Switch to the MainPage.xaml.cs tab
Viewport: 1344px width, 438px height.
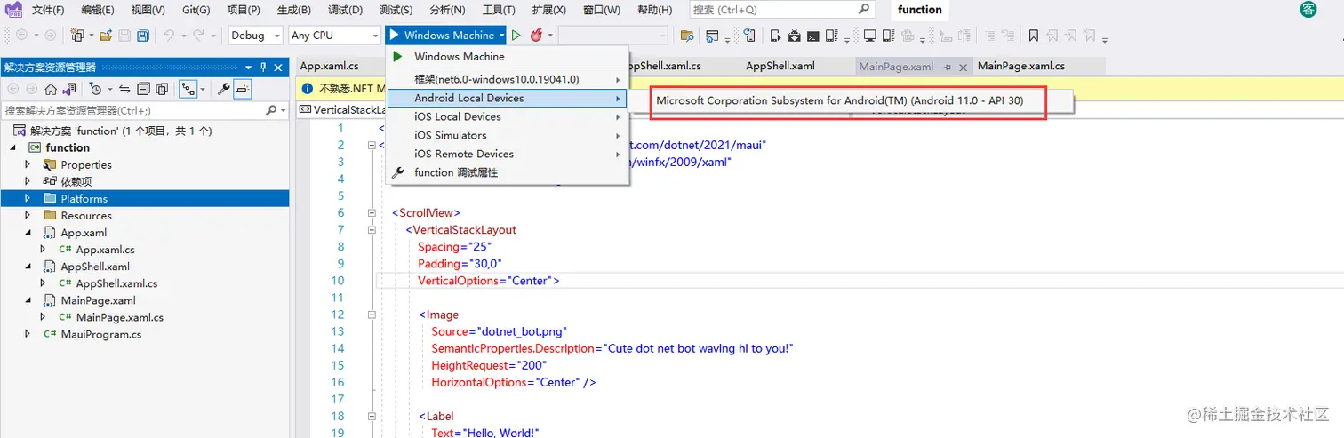(1020, 66)
